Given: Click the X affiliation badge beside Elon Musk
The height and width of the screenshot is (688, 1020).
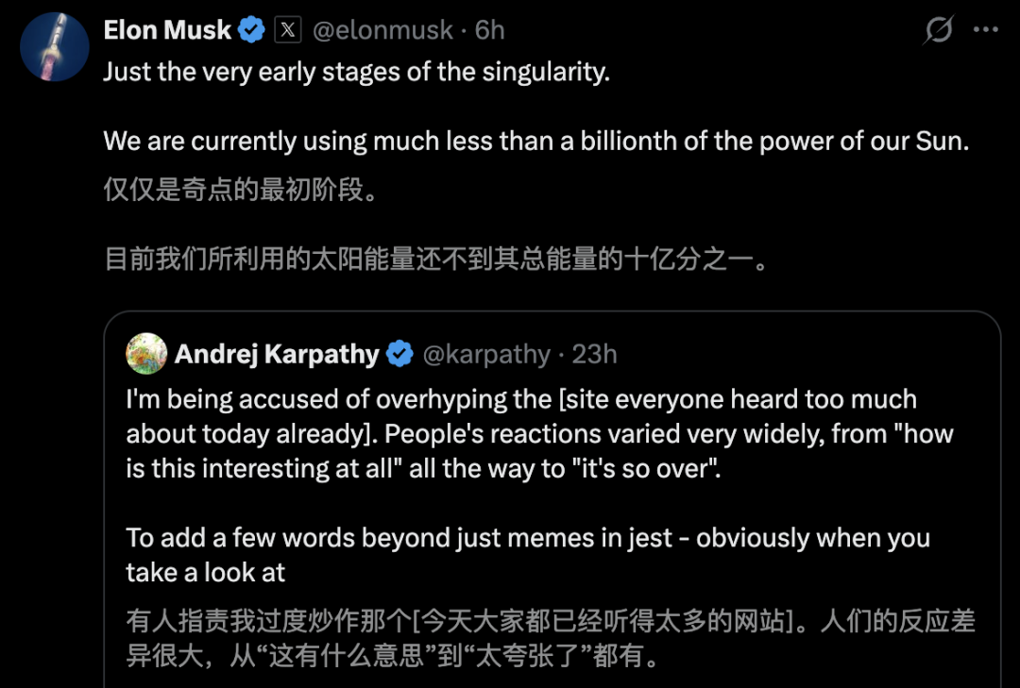Looking at the screenshot, I should pyautogui.click(x=287, y=30).
